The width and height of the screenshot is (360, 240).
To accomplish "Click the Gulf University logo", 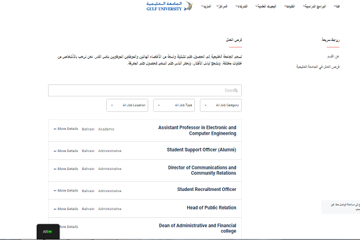I will [x=169, y=6].
